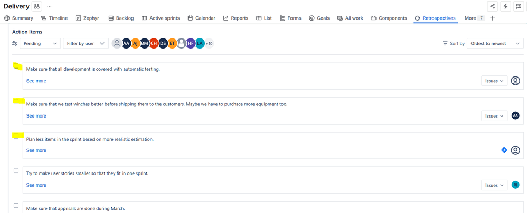Viewport: 527px width, 213px height.
Task: Open the Oldest to newest sort dropdown
Action: coord(495,43)
